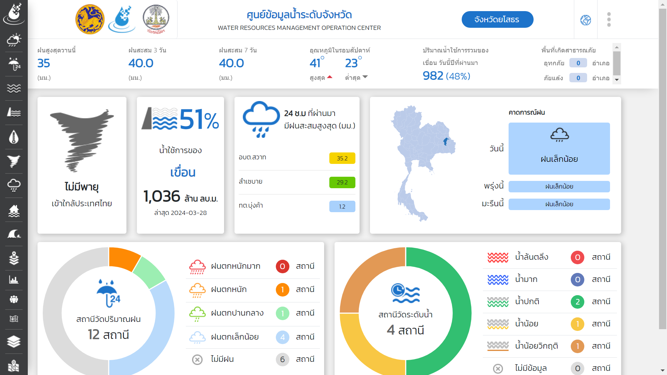
Task: Select the umbrella 24-hour rainfall sidebar icon
Action: point(14,64)
